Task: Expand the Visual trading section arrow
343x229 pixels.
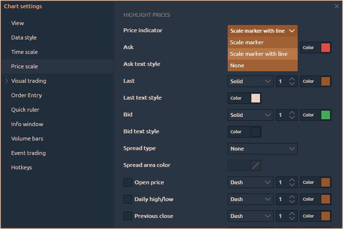Action: pyautogui.click(x=6, y=81)
